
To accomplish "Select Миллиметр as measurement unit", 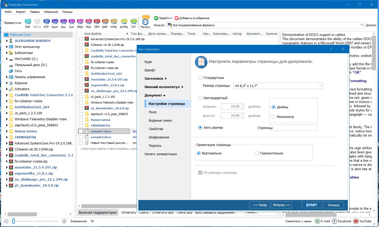I will (x=274, y=117).
